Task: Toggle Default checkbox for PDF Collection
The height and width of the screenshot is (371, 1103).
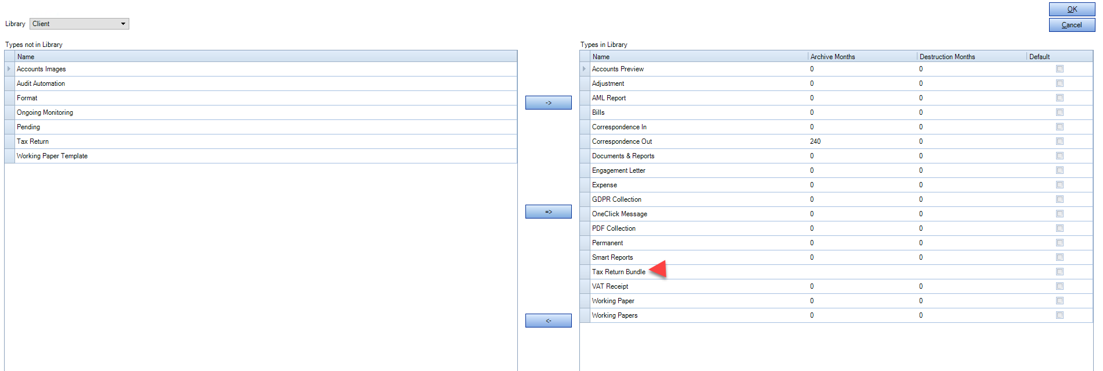Action: pos(1060,228)
